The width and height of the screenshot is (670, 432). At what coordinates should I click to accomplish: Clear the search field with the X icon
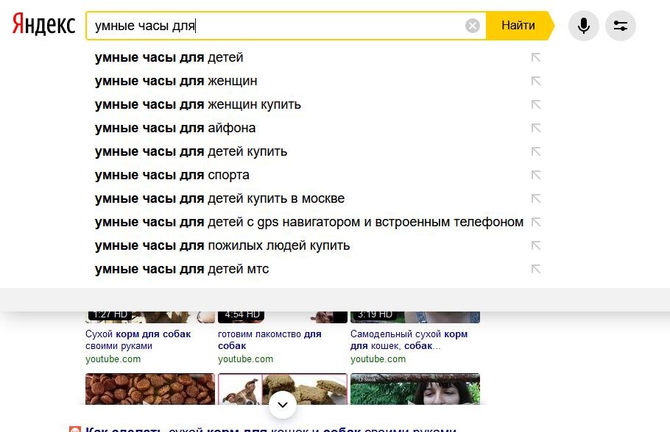point(472,26)
